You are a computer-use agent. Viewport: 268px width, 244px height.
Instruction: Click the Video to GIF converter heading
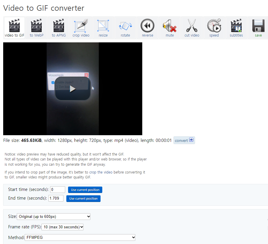coord(44,8)
